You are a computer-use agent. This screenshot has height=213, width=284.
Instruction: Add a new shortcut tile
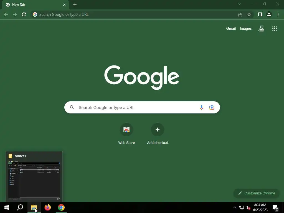click(x=158, y=134)
